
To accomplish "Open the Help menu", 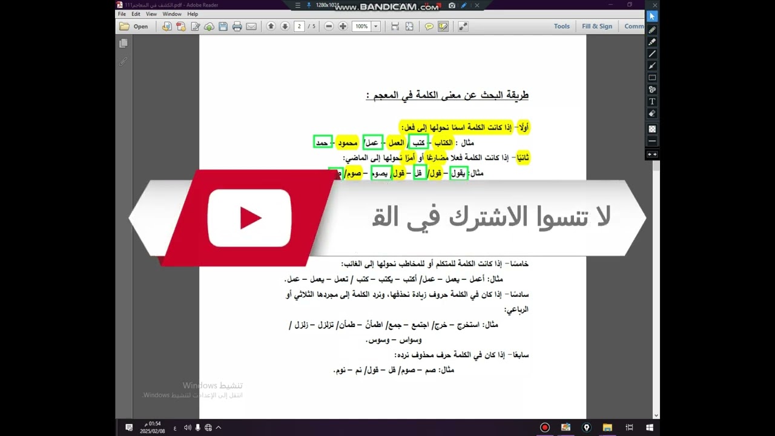I will click(193, 14).
